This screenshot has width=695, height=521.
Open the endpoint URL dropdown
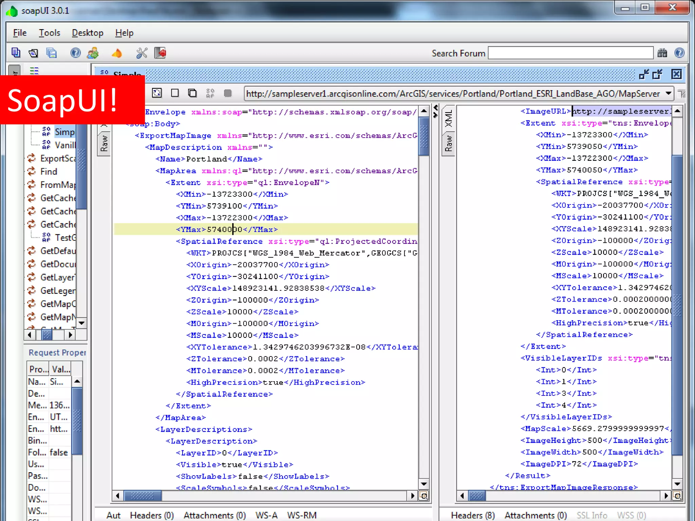(x=669, y=93)
